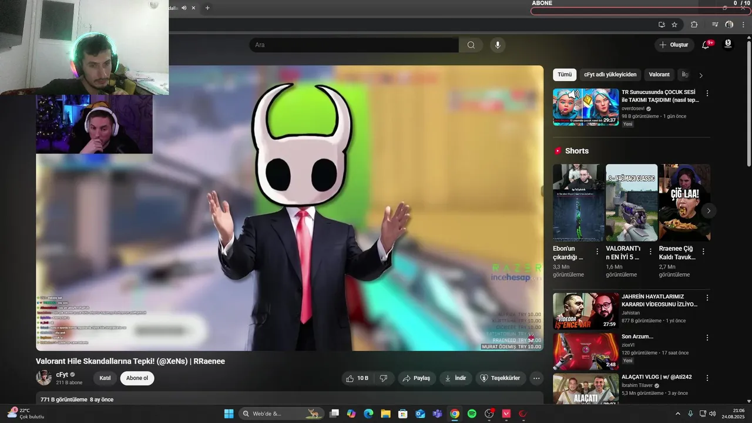The height and width of the screenshot is (423, 752).
Task: Click the install app icon in address bar
Action: tap(662, 25)
